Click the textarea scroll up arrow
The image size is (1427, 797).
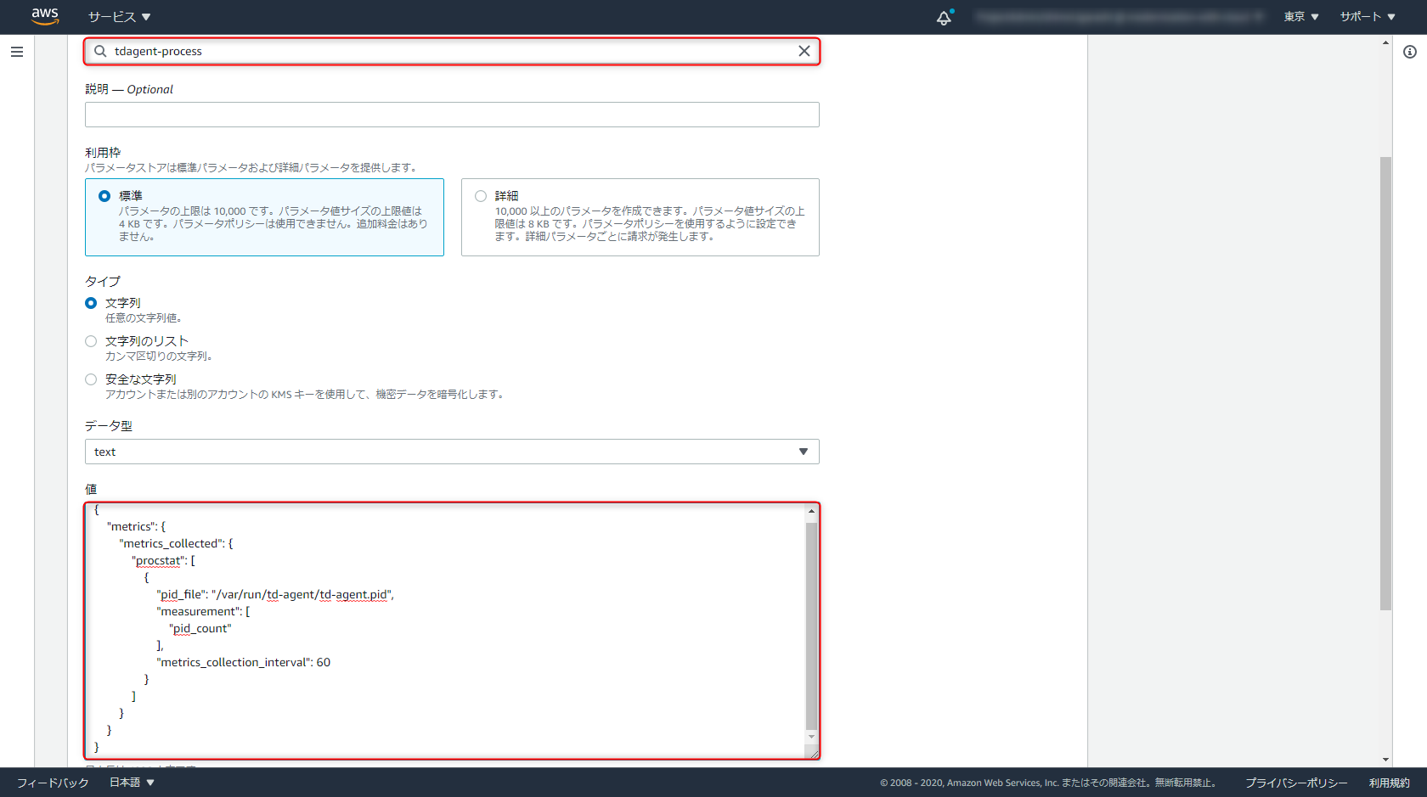tap(811, 511)
